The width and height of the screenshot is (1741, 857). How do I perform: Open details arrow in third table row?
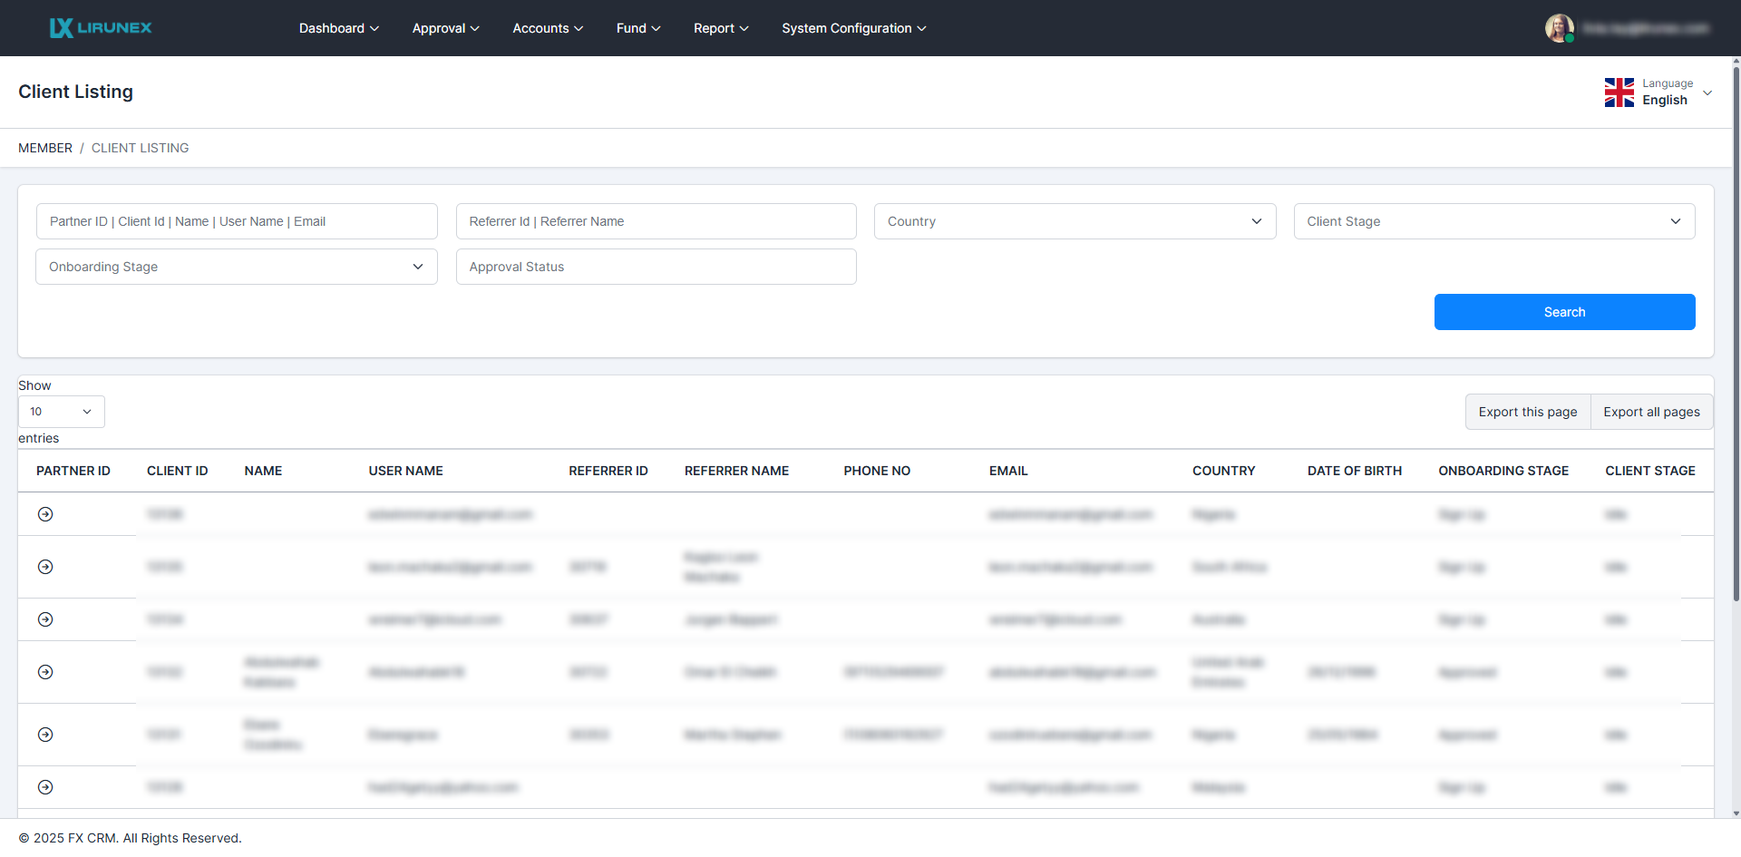point(45,619)
